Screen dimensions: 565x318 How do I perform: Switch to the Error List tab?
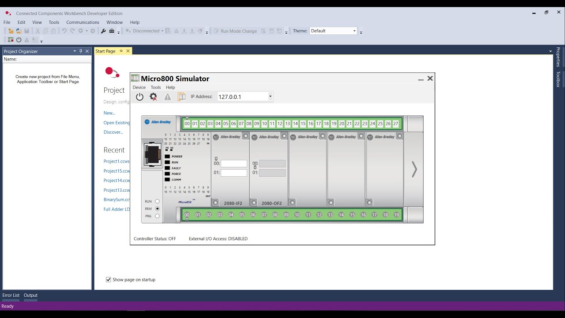pos(11,295)
